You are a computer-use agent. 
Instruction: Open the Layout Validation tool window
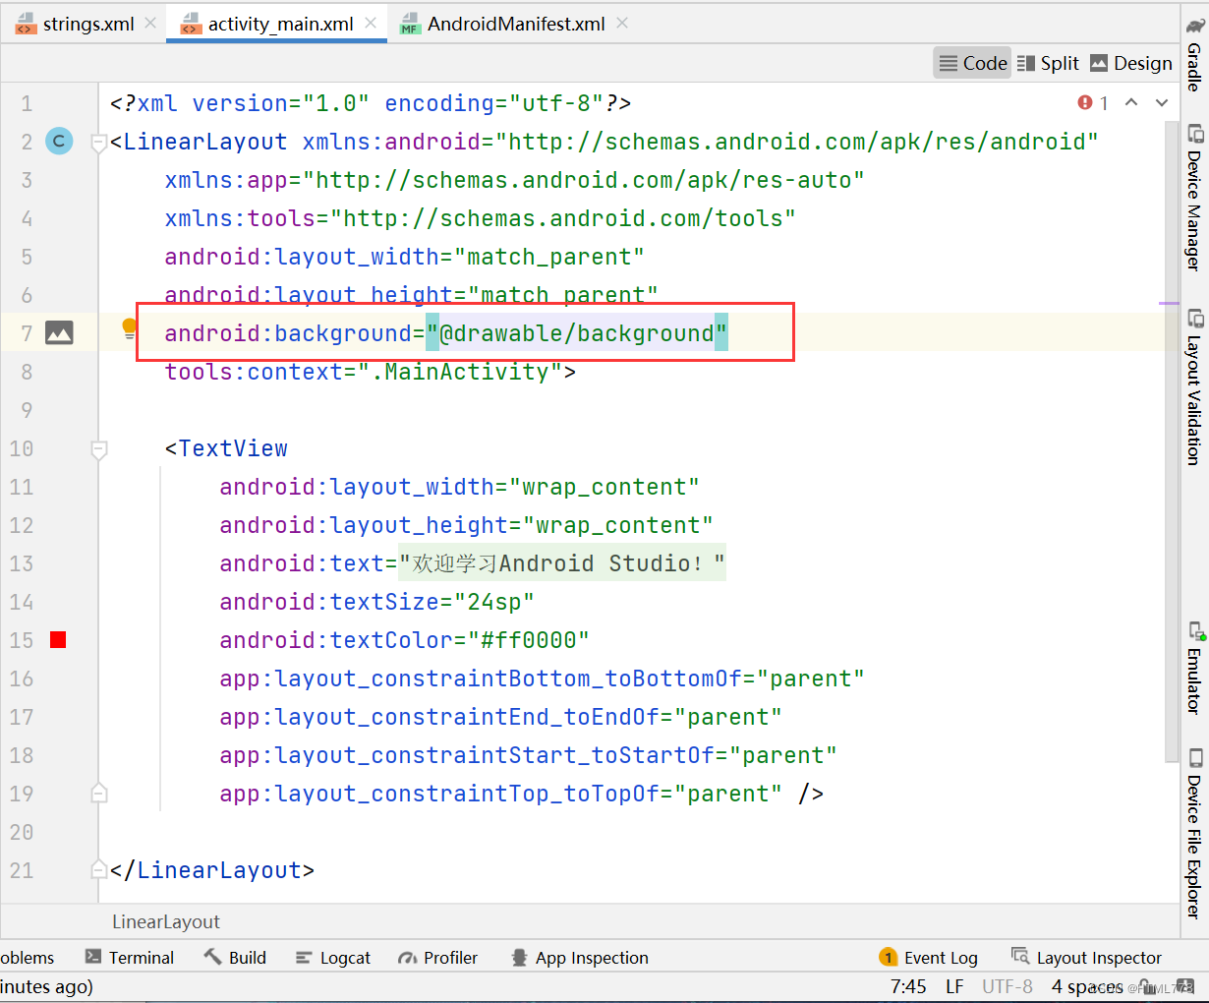pos(1194,387)
